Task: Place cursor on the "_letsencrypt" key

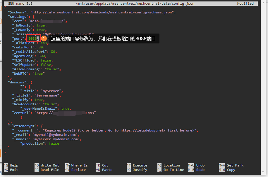Action: coord(22,126)
